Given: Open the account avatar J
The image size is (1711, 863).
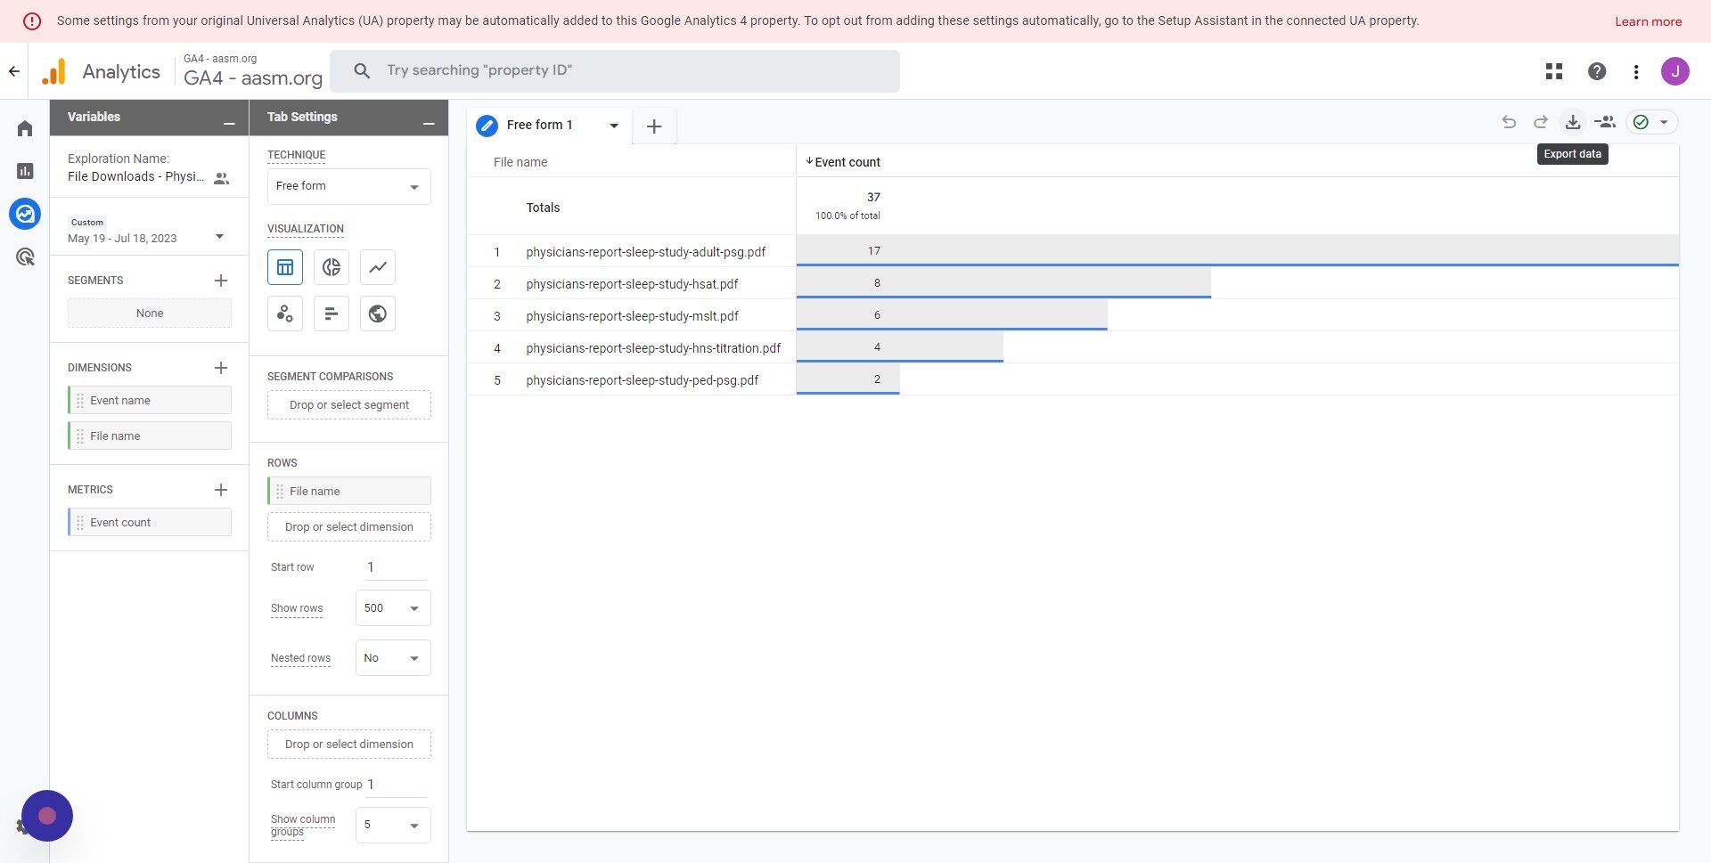Looking at the screenshot, I should (x=1675, y=71).
